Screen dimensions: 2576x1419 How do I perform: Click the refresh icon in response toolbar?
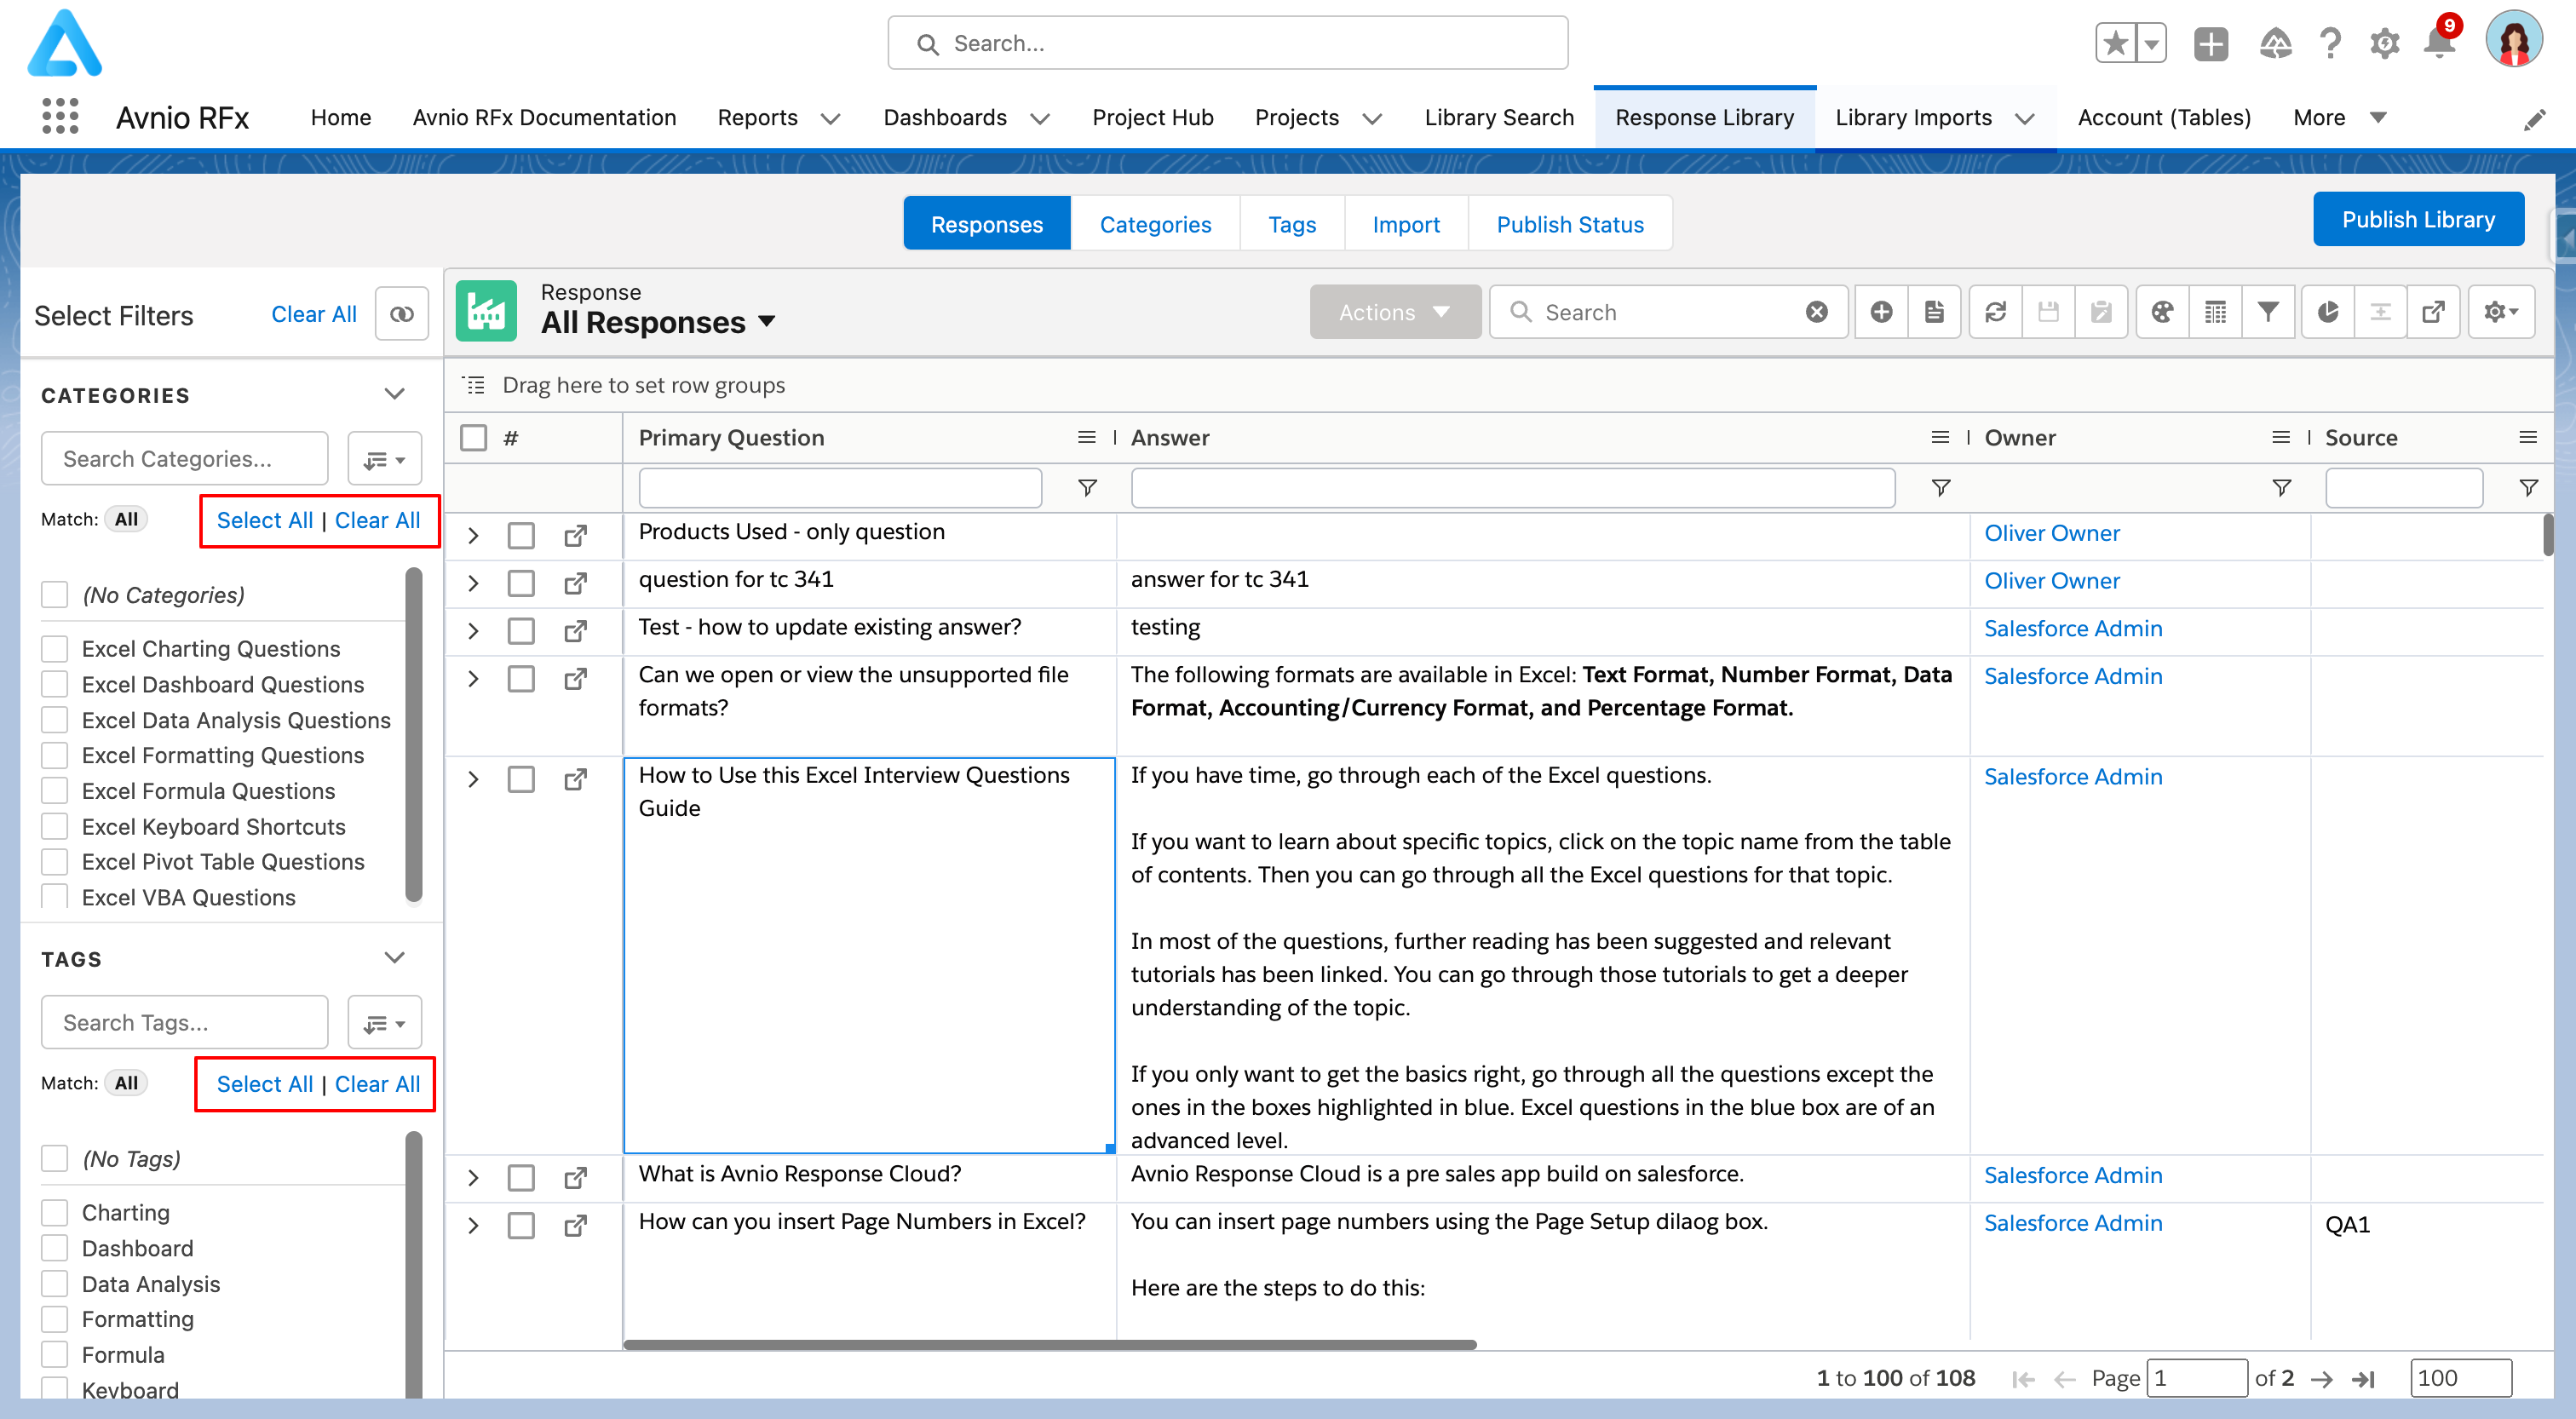pyautogui.click(x=1995, y=312)
